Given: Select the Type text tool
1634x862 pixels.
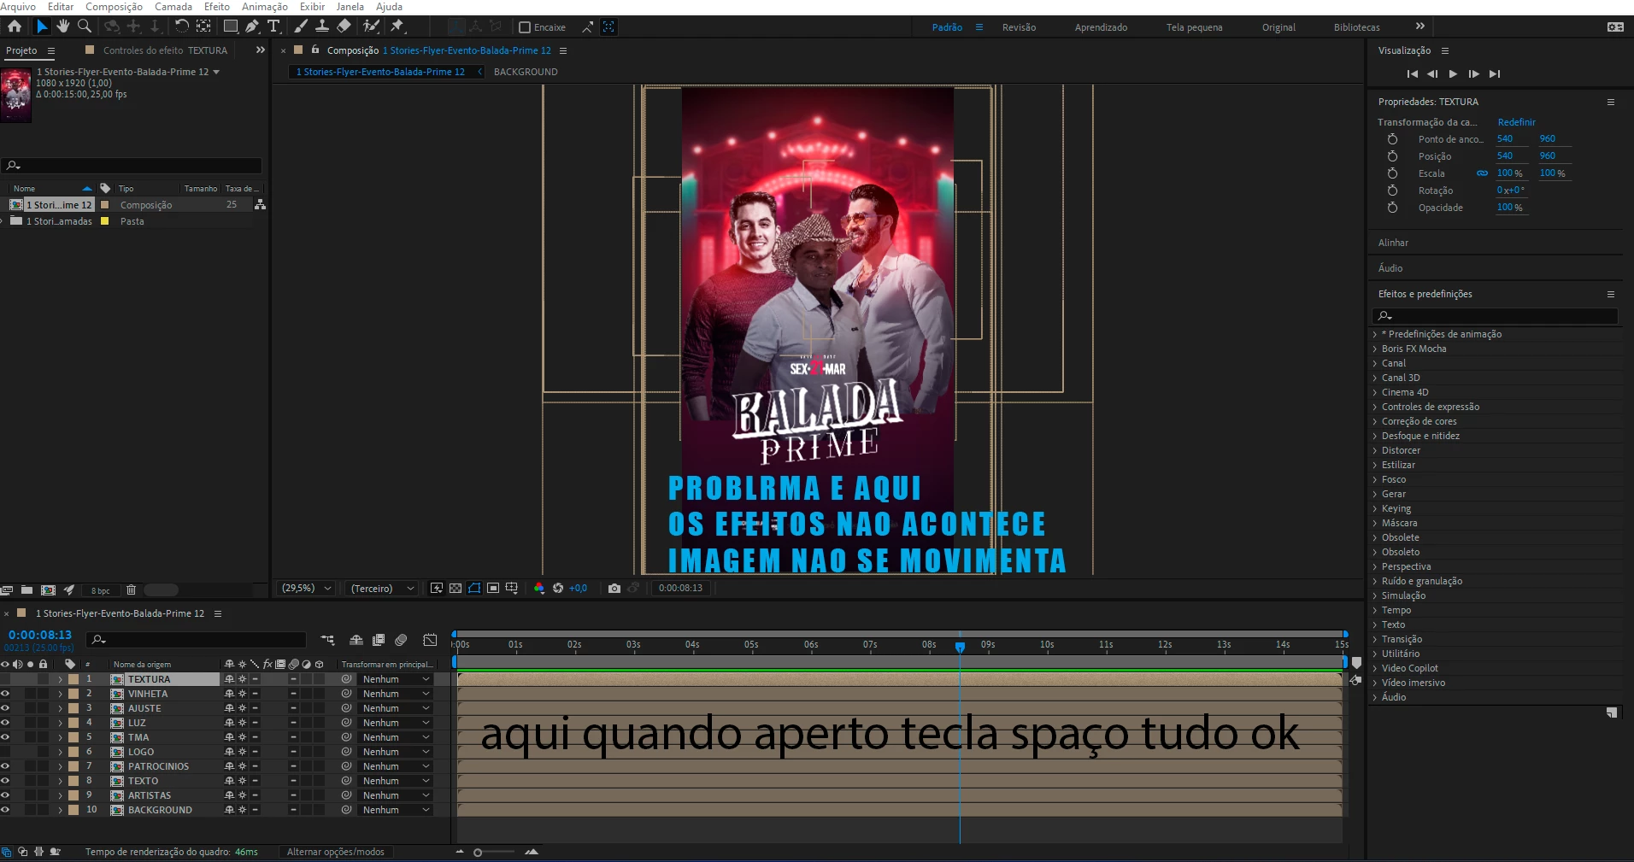Looking at the screenshot, I should click(273, 26).
